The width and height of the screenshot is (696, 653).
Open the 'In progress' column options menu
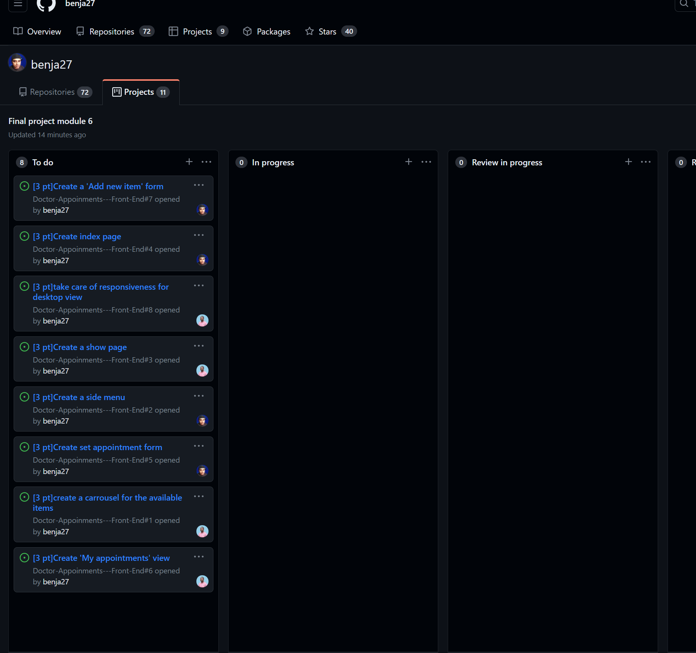tap(426, 162)
